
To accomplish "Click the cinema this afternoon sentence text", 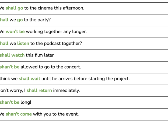I will (x=54, y=8).
